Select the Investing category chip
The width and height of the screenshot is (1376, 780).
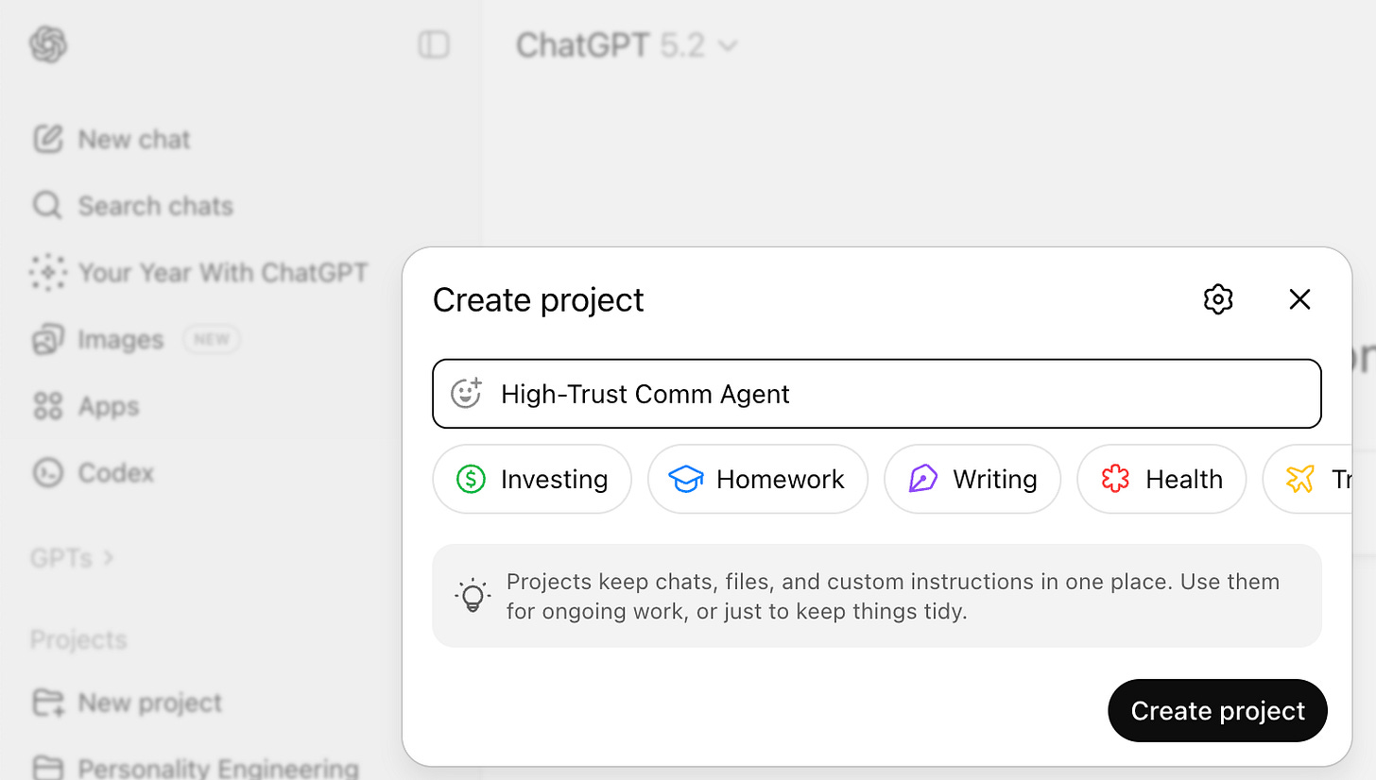click(531, 479)
